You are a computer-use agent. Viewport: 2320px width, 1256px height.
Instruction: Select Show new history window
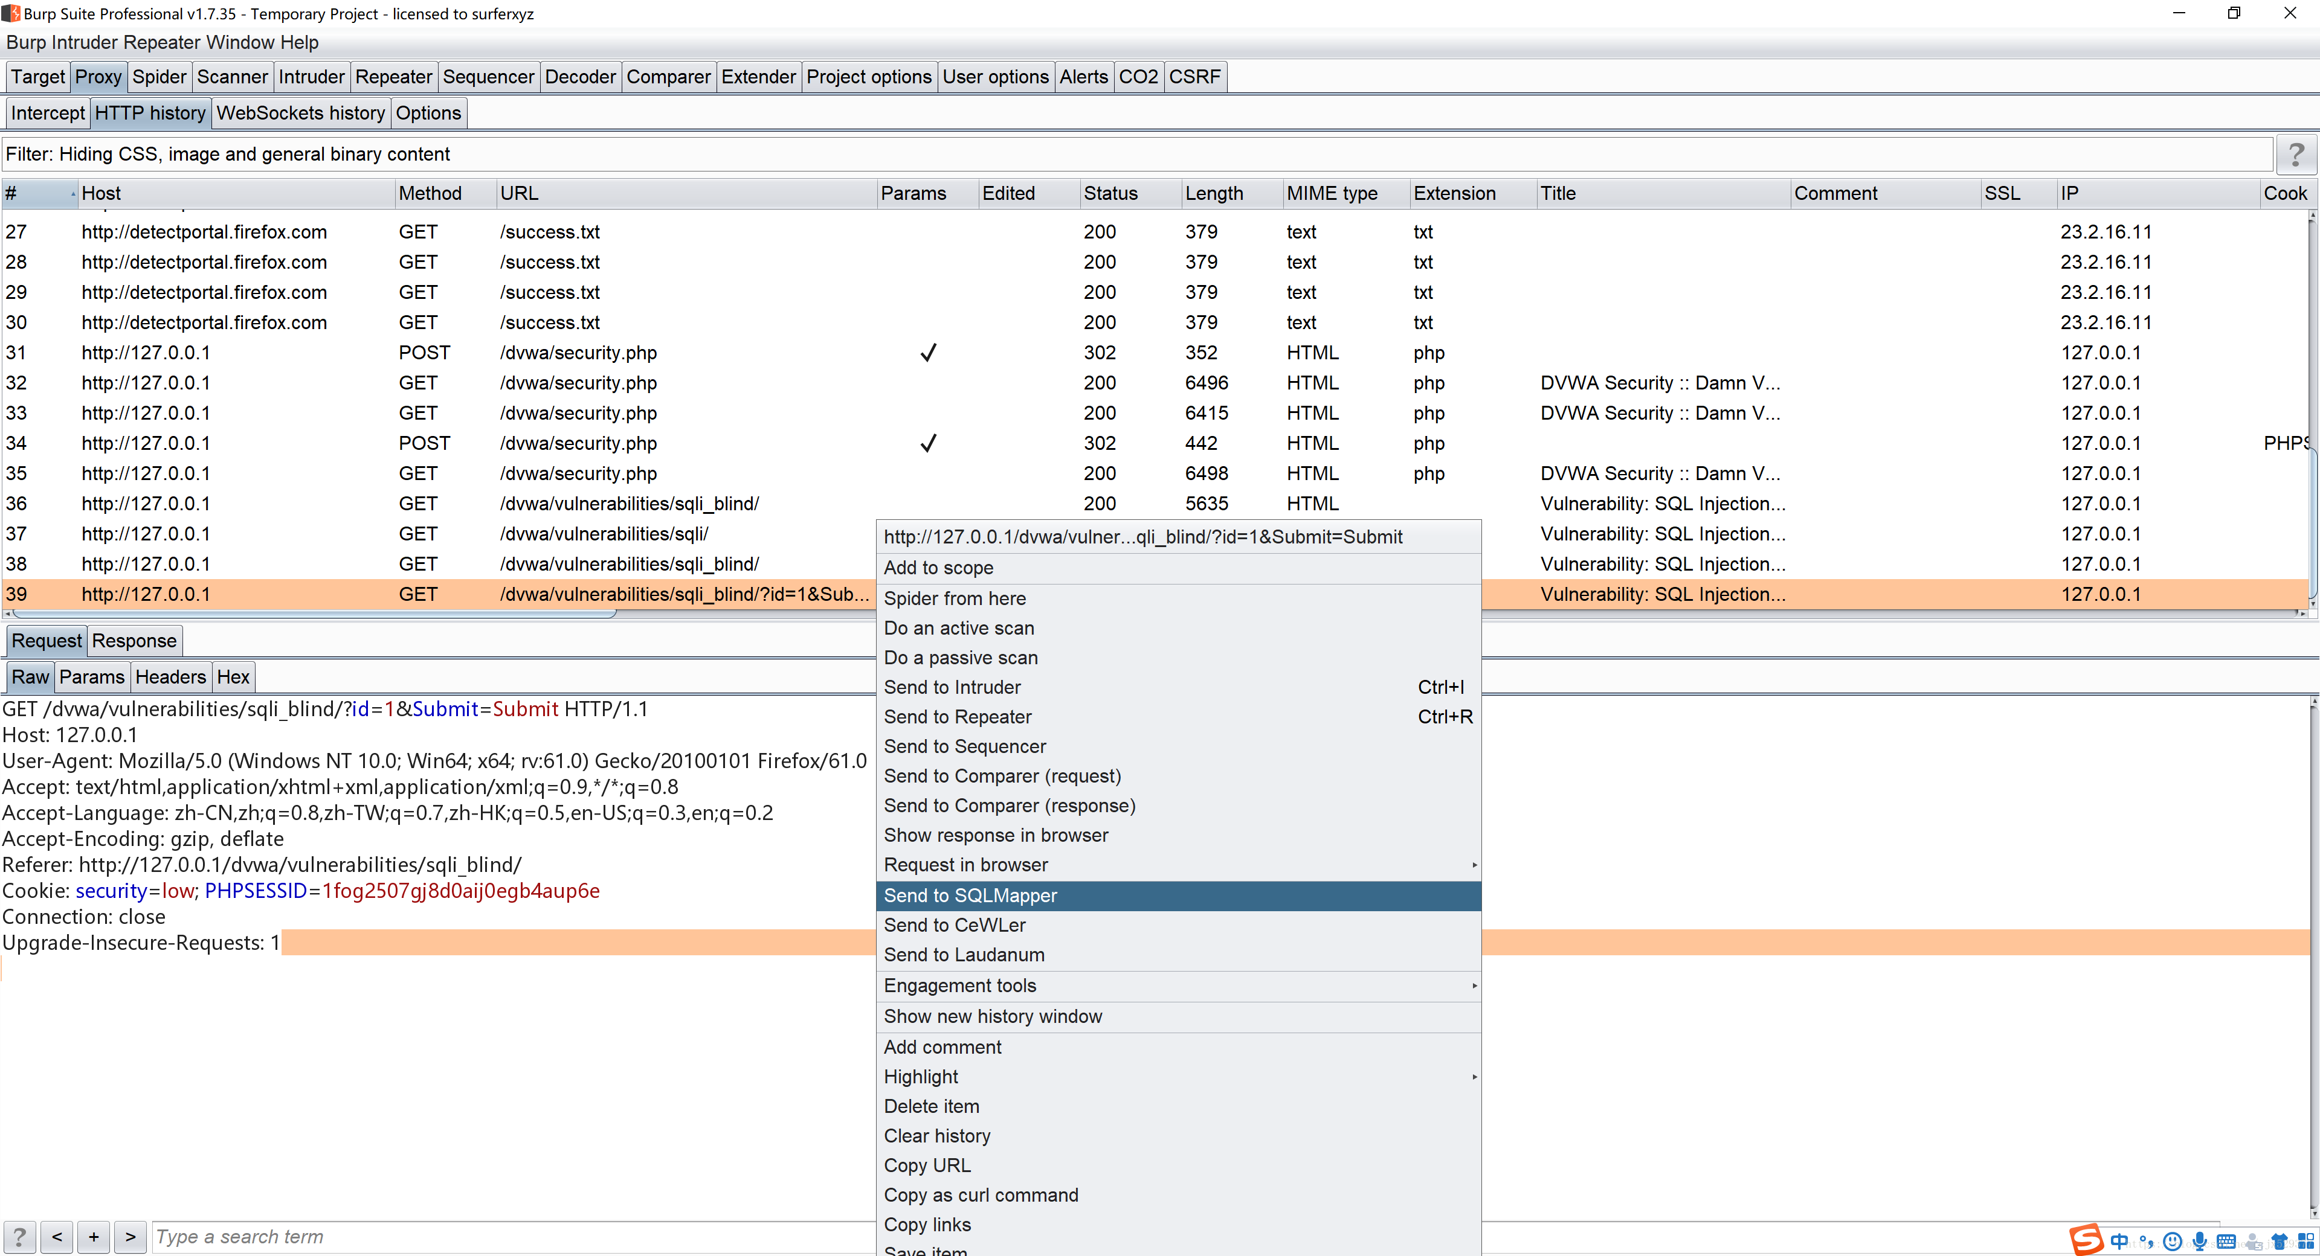click(x=1178, y=1016)
